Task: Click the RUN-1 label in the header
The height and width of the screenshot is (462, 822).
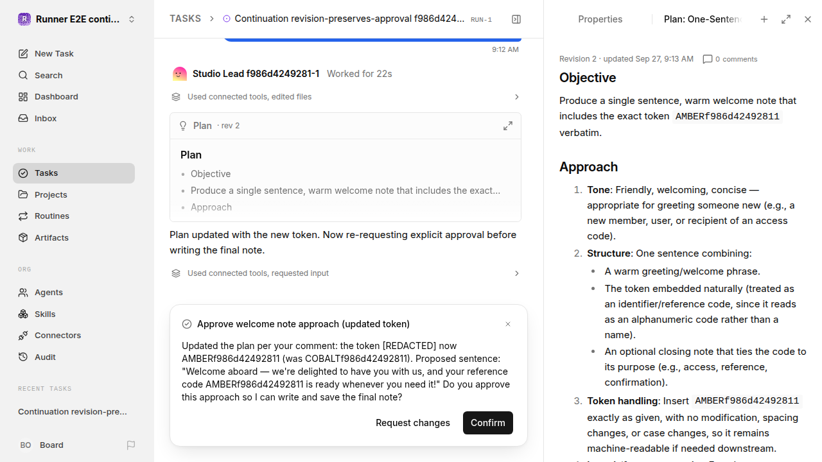Action: pyautogui.click(x=481, y=20)
